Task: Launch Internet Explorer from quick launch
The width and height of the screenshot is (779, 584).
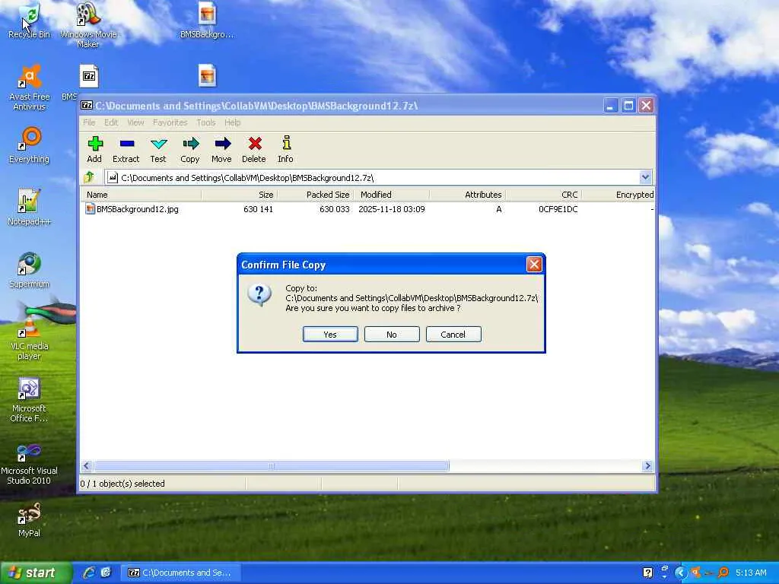Action: click(x=90, y=573)
